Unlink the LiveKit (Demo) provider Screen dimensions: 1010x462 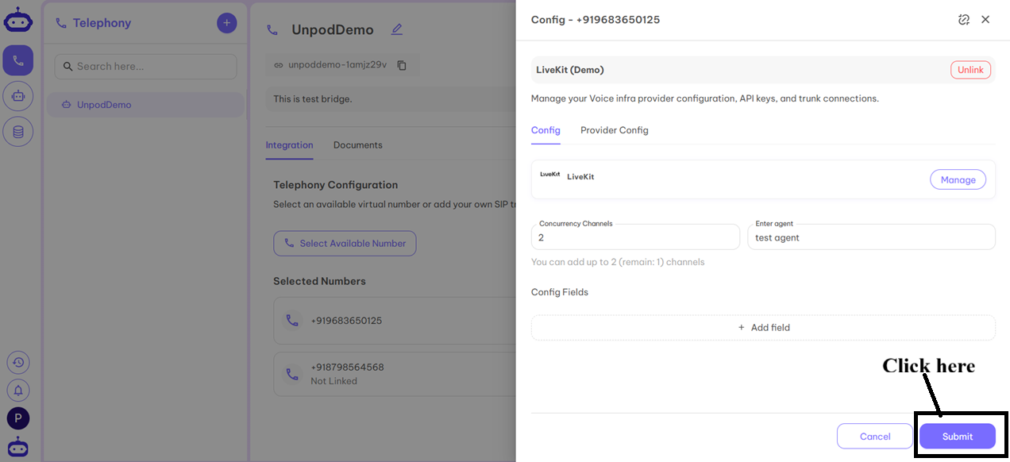(x=970, y=69)
